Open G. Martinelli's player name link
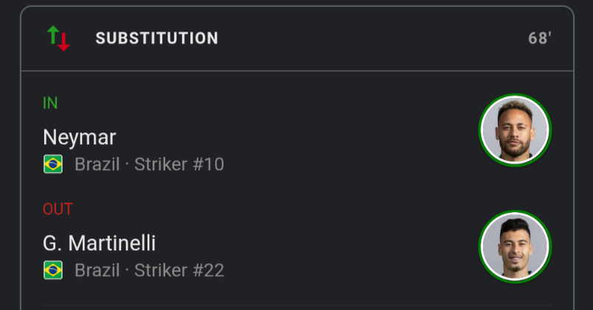The image size is (593, 310). click(x=99, y=243)
